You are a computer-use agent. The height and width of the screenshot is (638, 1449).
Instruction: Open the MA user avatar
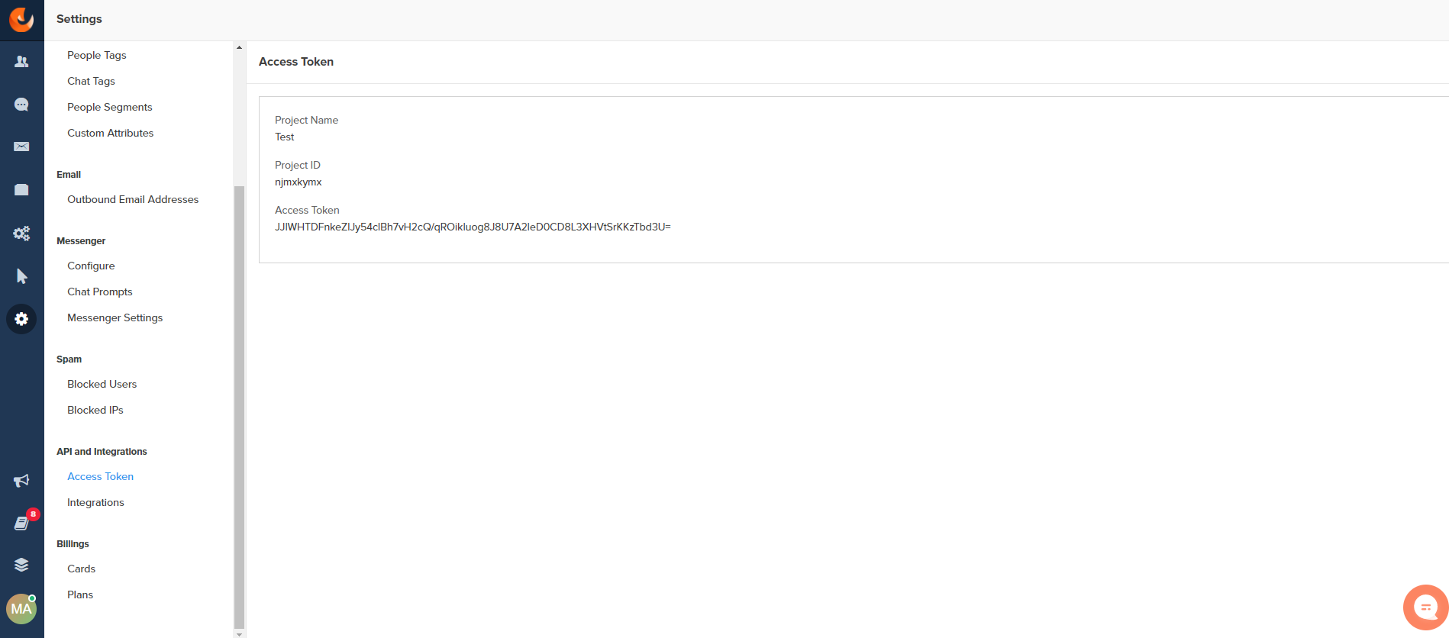[21, 609]
